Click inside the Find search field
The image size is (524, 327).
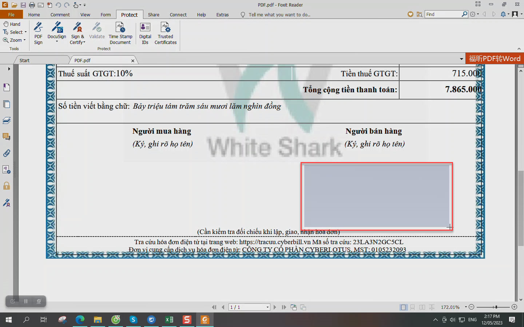pyautogui.click(x=443, y=14)
